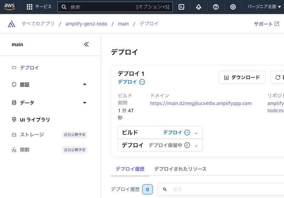The width and height of the screenshot is (284, 198).
Task: Click the UI ライブラリ brush icon
Action: coord(14,119)
